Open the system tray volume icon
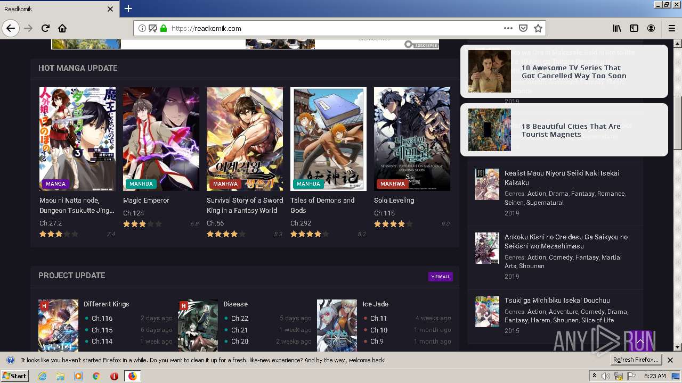Viewport: 682px width, 383px height. 606,376
